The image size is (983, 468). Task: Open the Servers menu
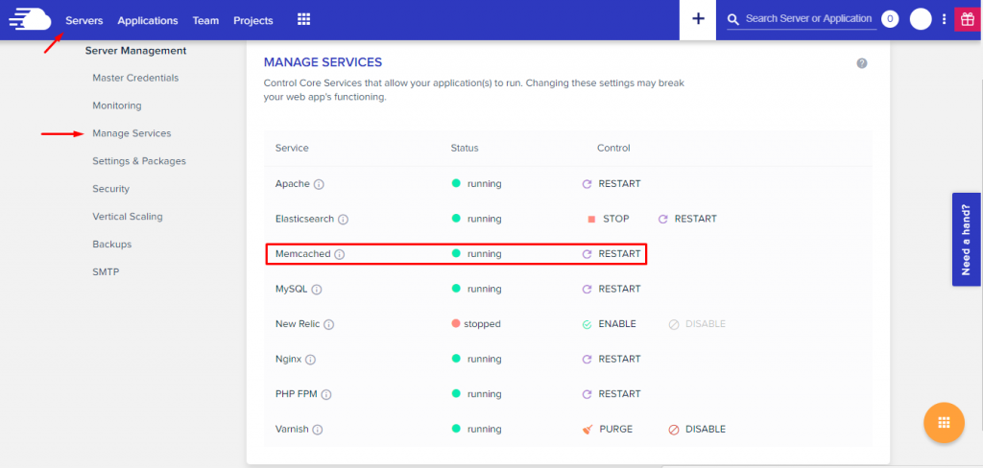click(x=84, y=21)
